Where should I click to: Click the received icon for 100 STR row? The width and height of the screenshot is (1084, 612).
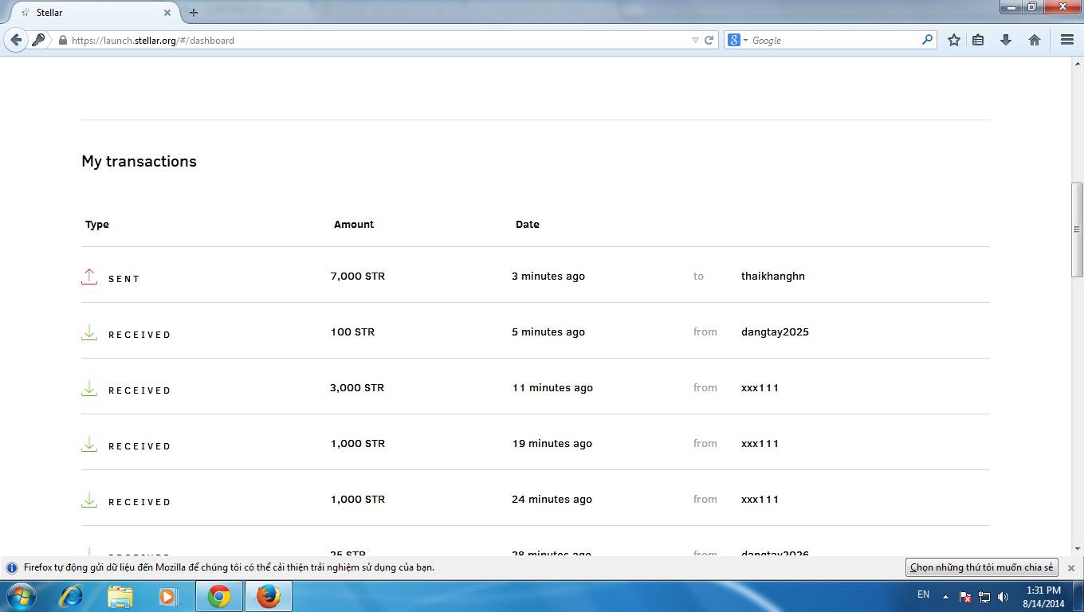[89, 332]
